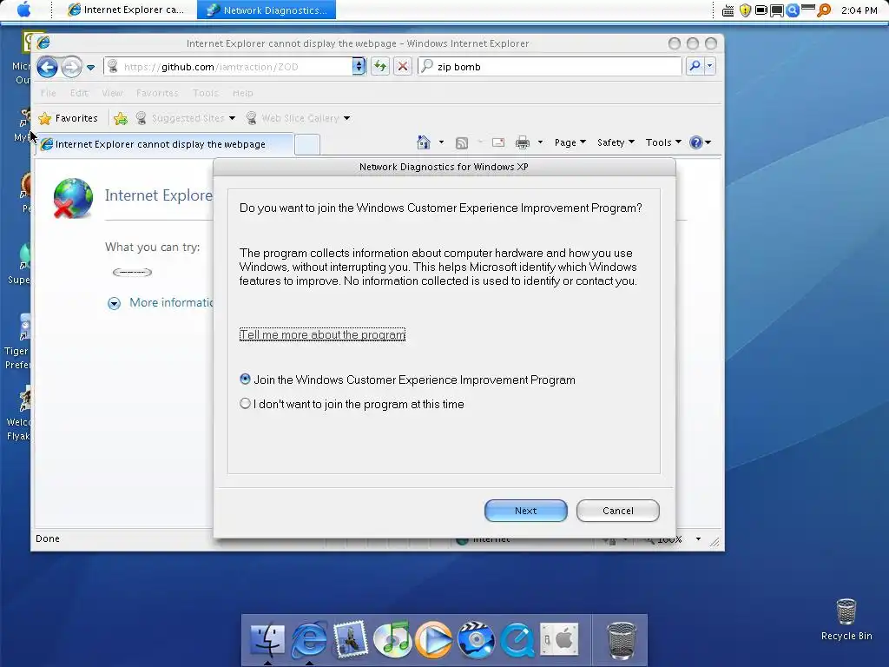Image resolution: width=889 pixels, height=667 pixels.
Task: Click the blue Help question mark icon
Action: tap(696, 142)
